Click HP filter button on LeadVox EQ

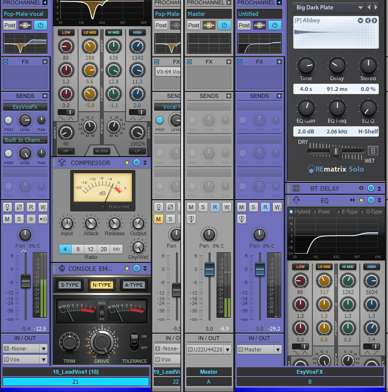pyautogui.click(x=66, y=151)
